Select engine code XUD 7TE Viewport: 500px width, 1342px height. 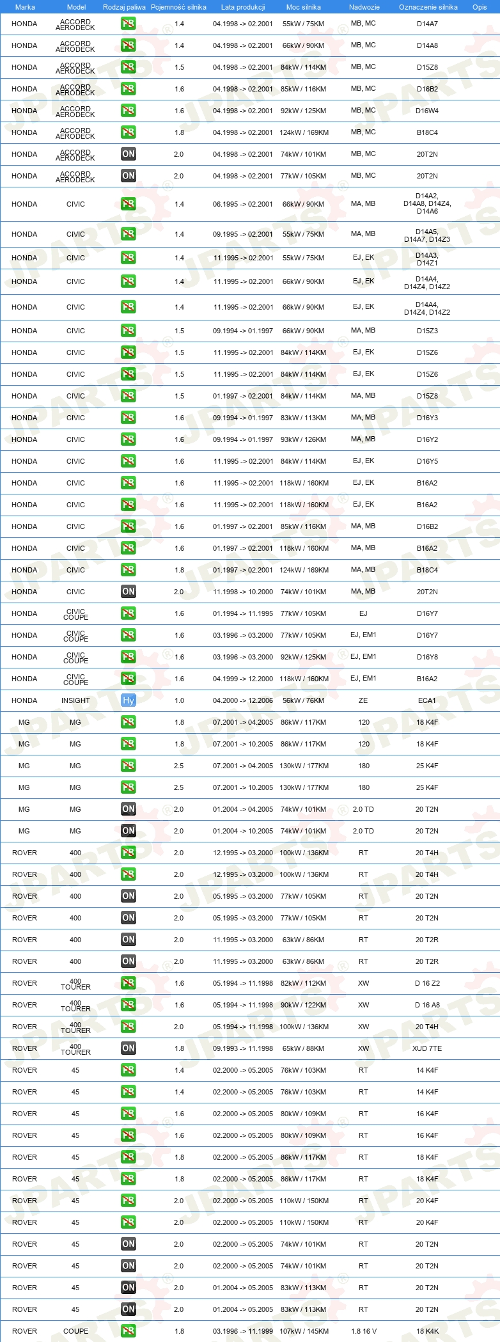(x=427, y=1048)
